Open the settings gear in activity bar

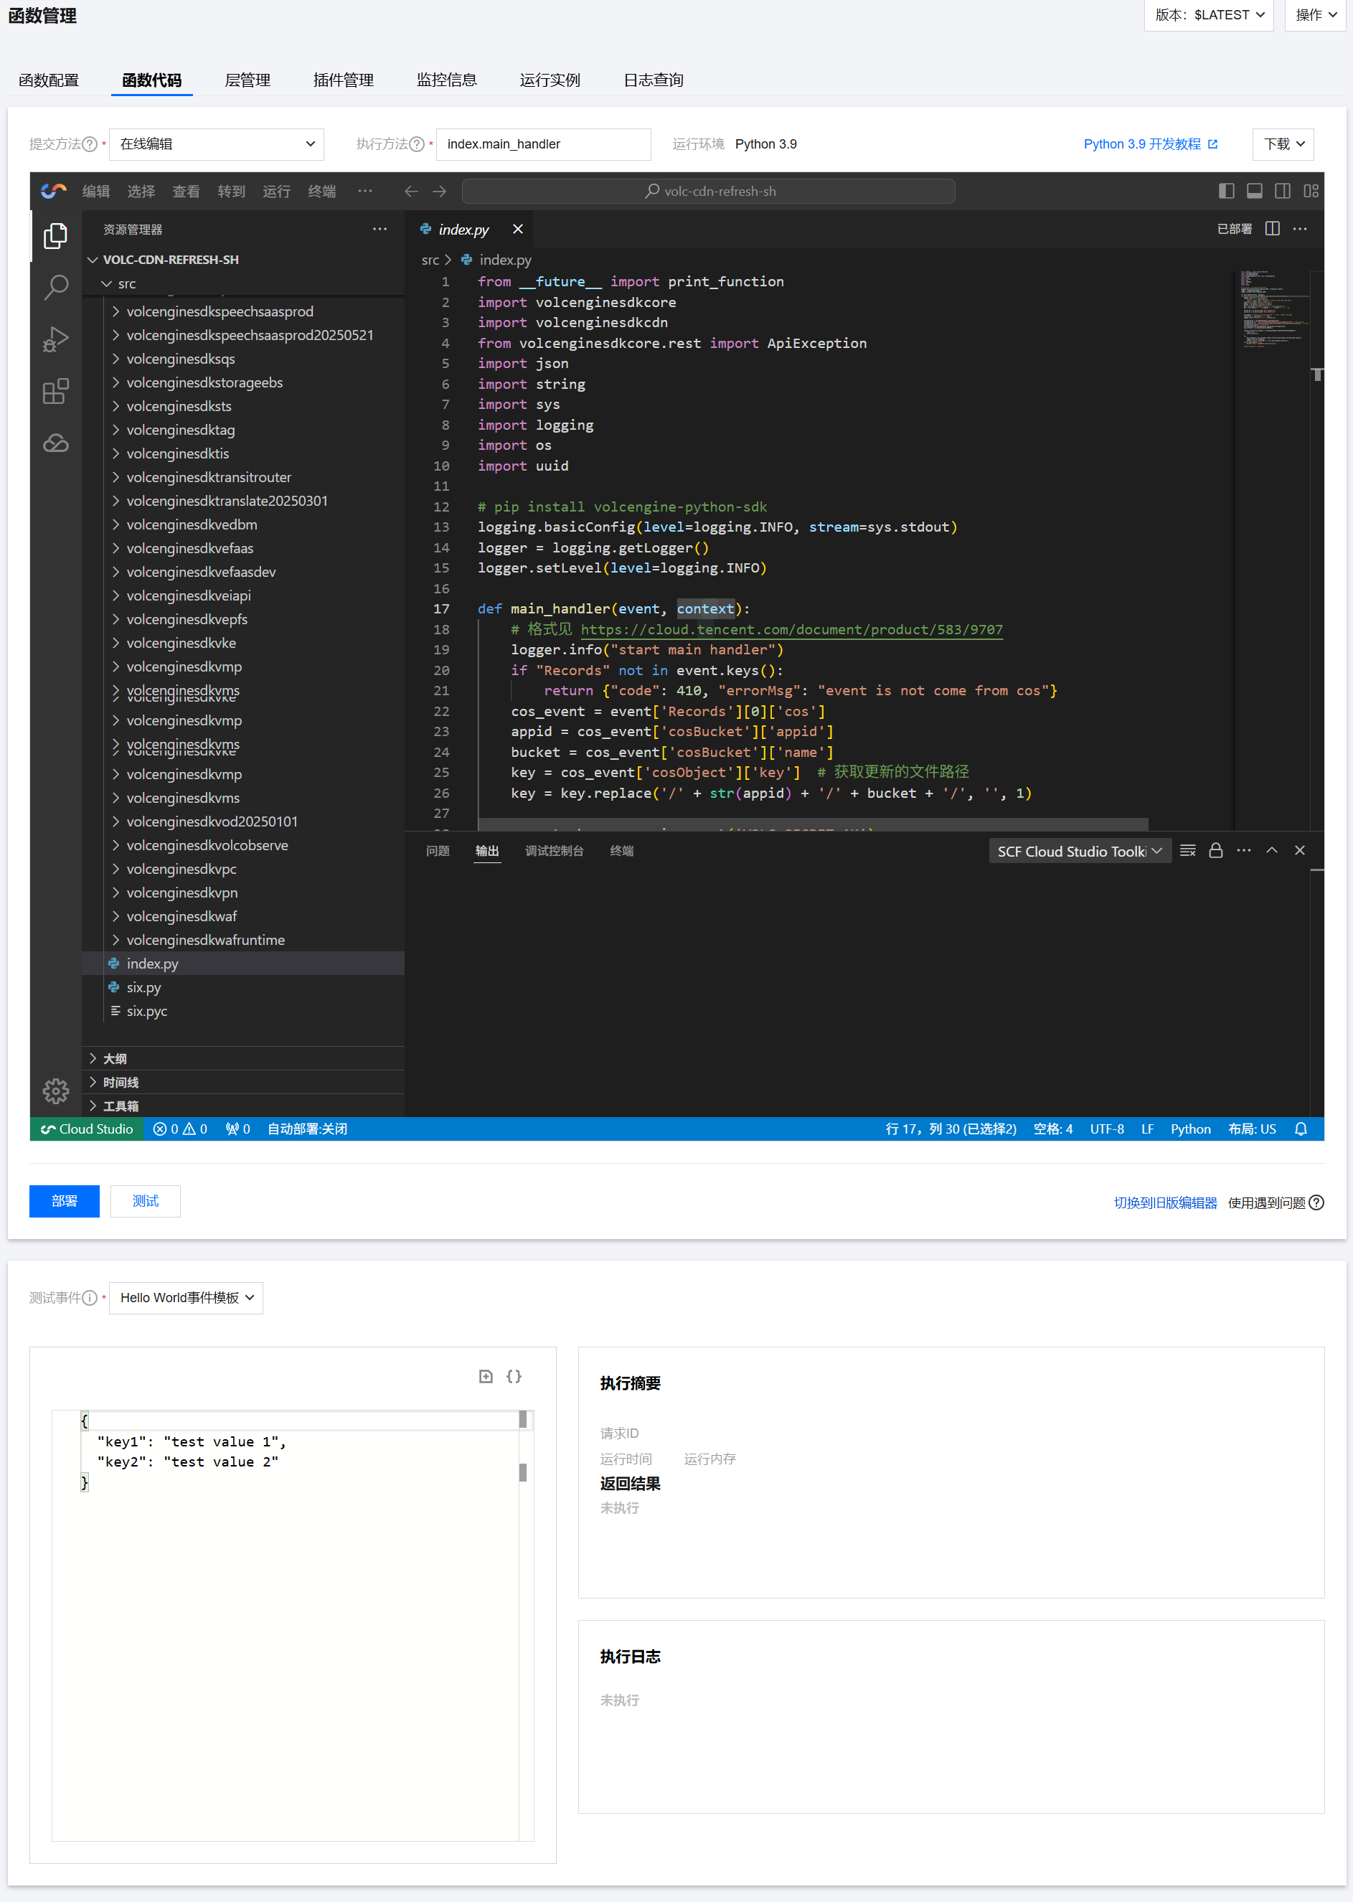[x=55, y=1090]
